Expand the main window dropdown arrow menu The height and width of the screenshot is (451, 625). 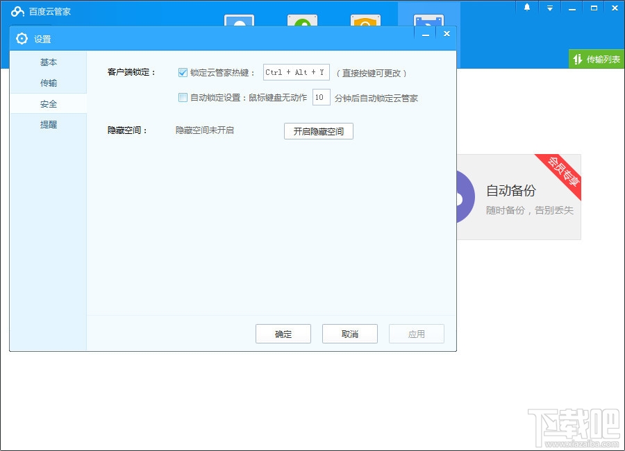(550, 8)
